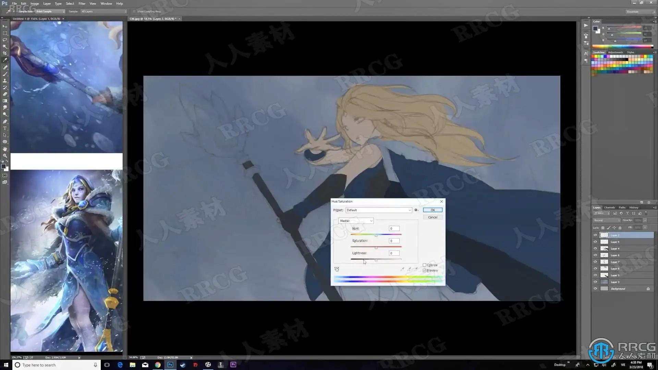Click the preset options gear icon
This screenshot has height=370, width=658.
(416, 210)
